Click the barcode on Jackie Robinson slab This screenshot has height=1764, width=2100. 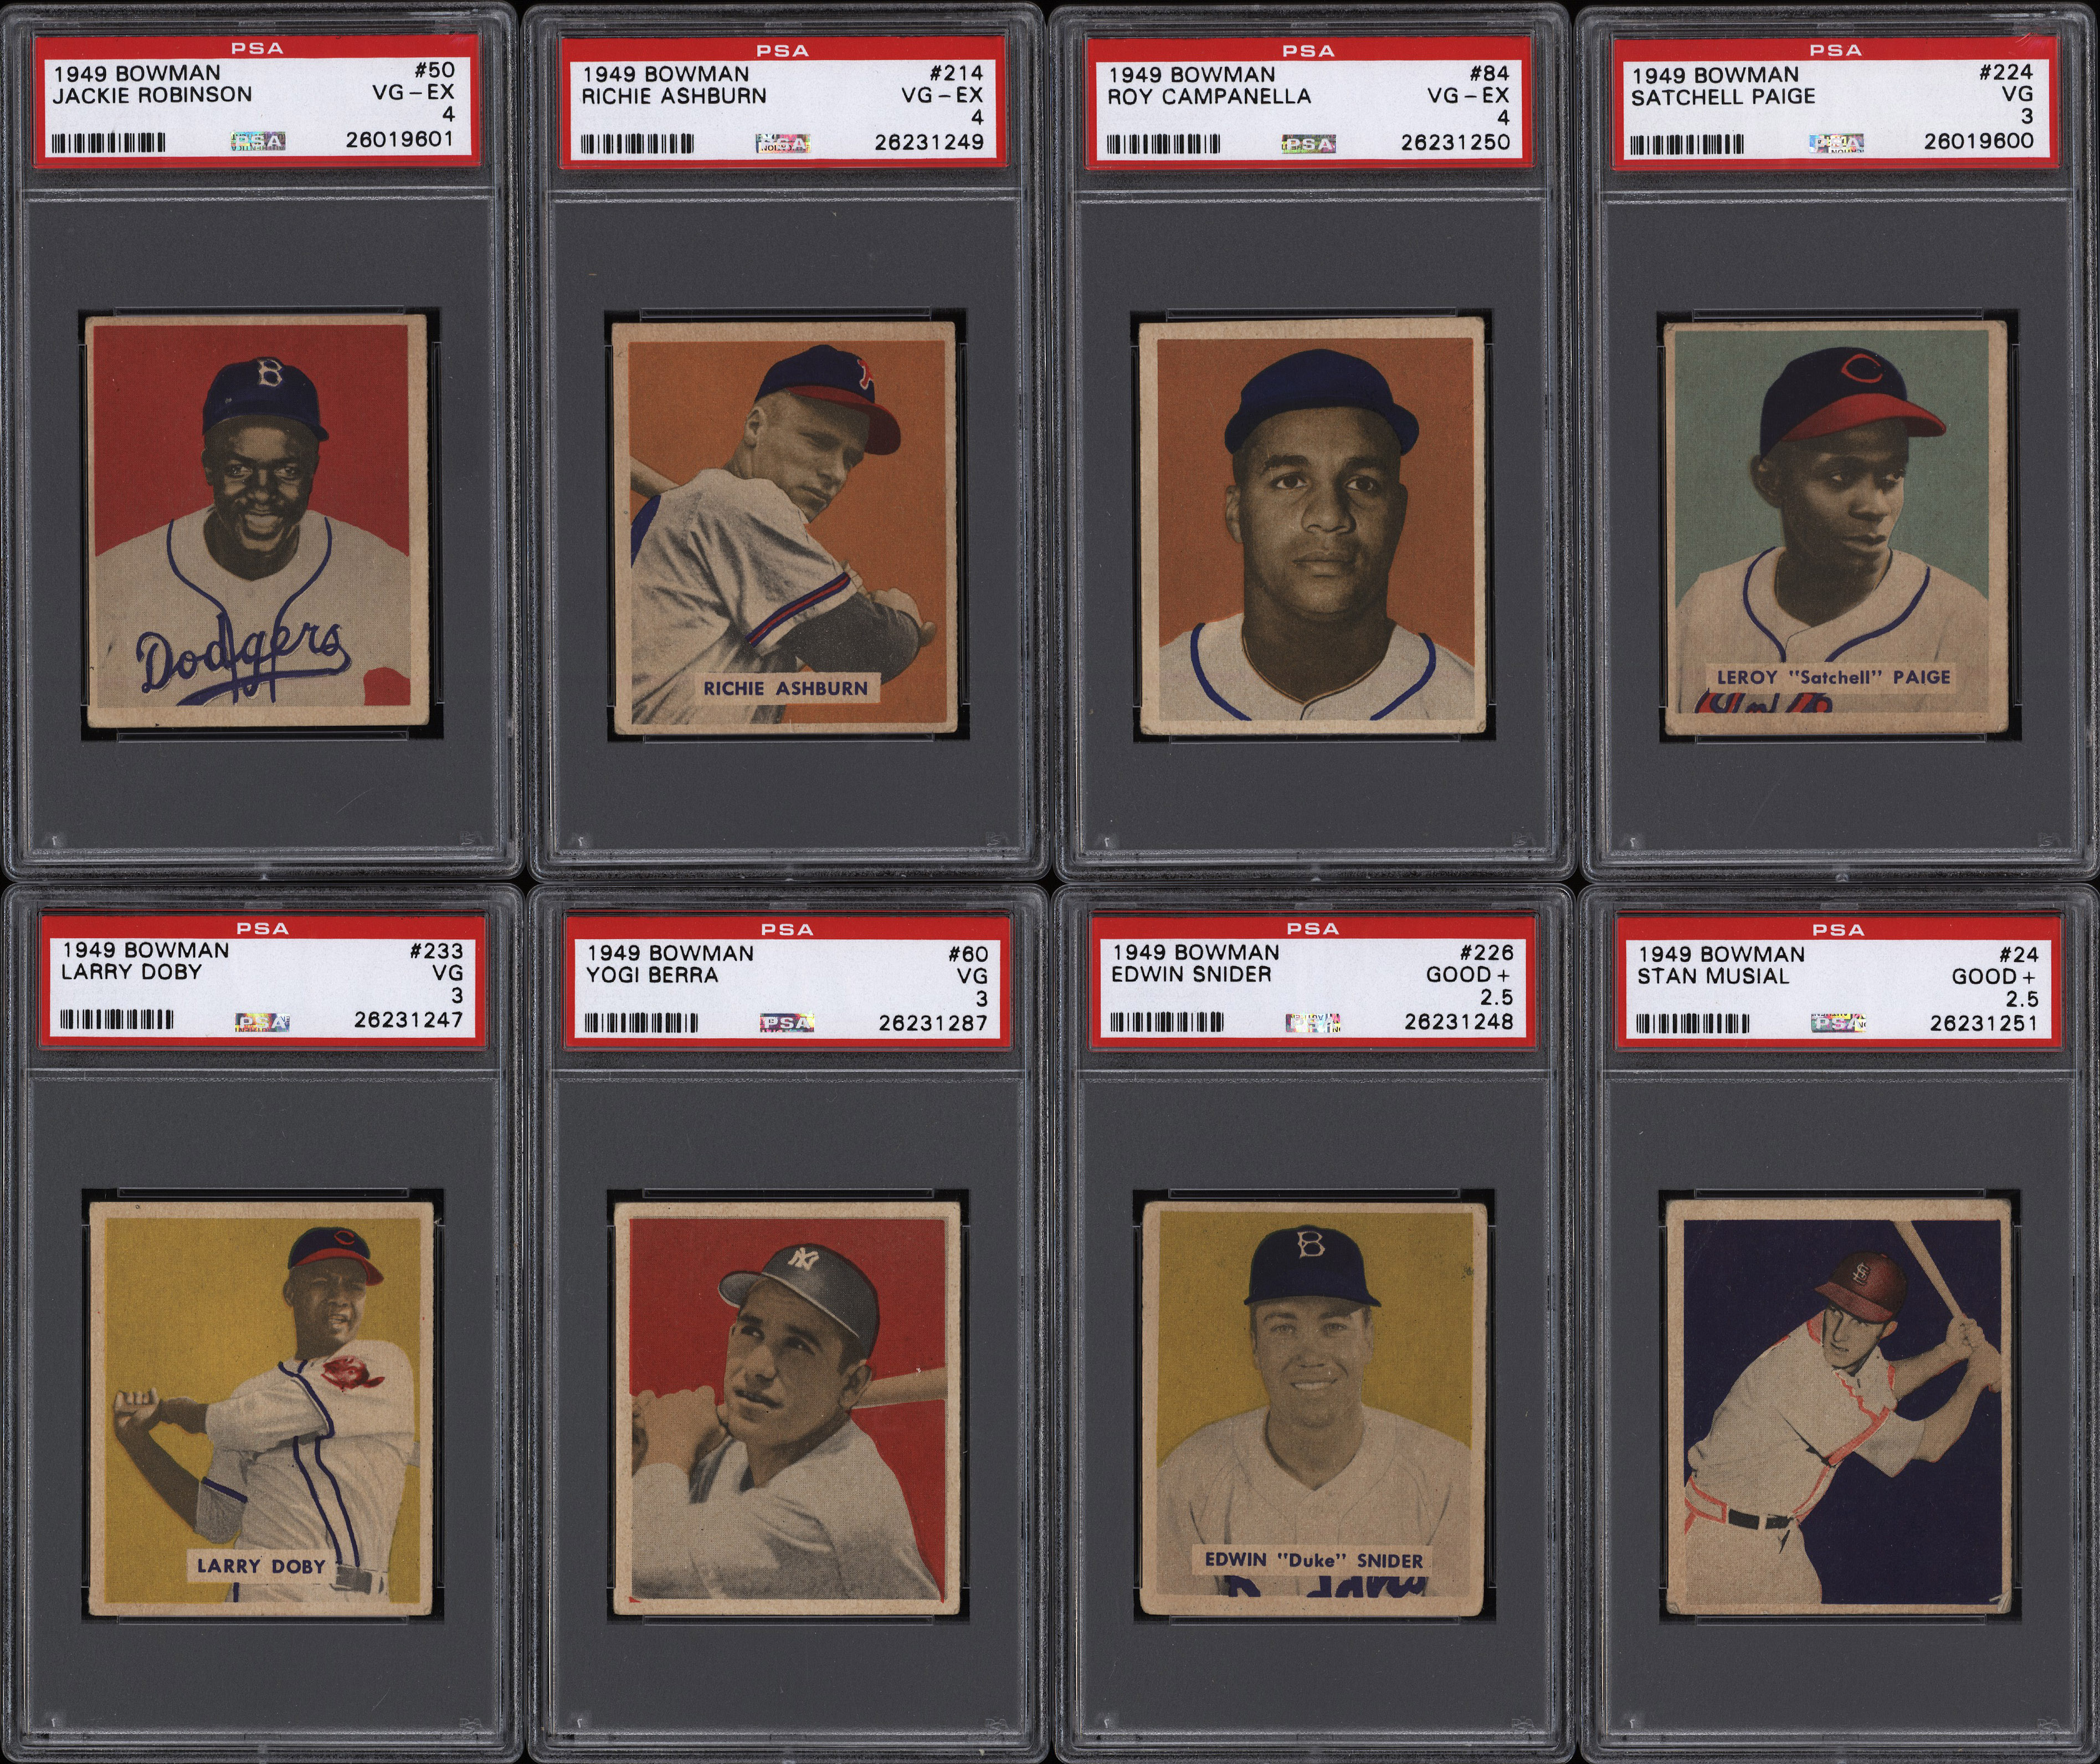[108, 142]
